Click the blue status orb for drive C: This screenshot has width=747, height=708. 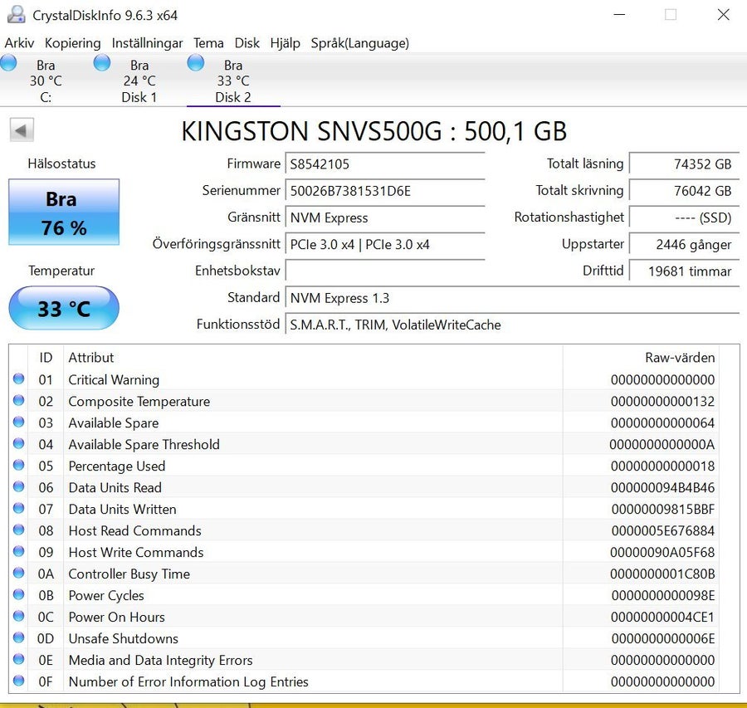click(8, 63)
